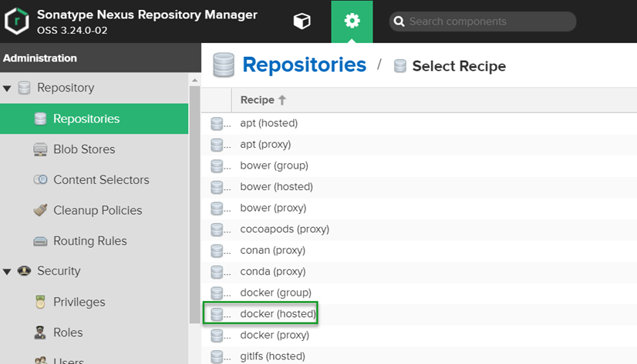Click the Repositories breadcrumb heading

304,65
